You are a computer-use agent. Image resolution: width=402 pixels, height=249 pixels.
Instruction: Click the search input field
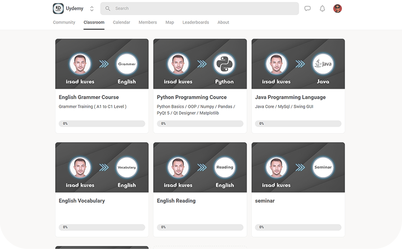(202, 8)
